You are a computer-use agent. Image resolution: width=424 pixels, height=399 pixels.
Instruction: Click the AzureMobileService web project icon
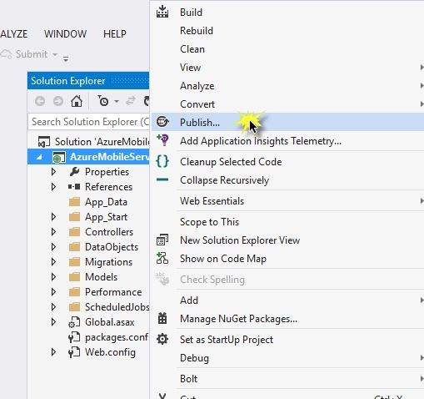[x=59, y=157]
